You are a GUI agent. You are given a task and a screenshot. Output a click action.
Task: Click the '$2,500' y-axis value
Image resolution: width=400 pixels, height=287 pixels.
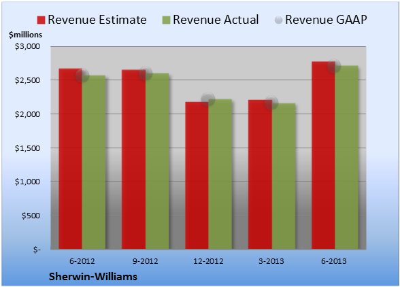pyautogui.click(x=27, y=80)
